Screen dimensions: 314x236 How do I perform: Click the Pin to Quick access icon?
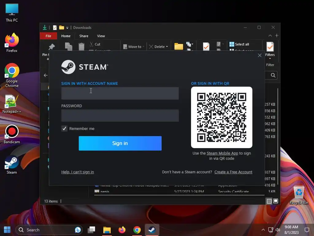pos(52,47)
